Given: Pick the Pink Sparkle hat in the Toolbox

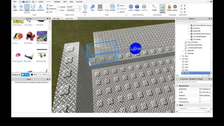Looking at the screenshot, I should (x=18, y=57).
